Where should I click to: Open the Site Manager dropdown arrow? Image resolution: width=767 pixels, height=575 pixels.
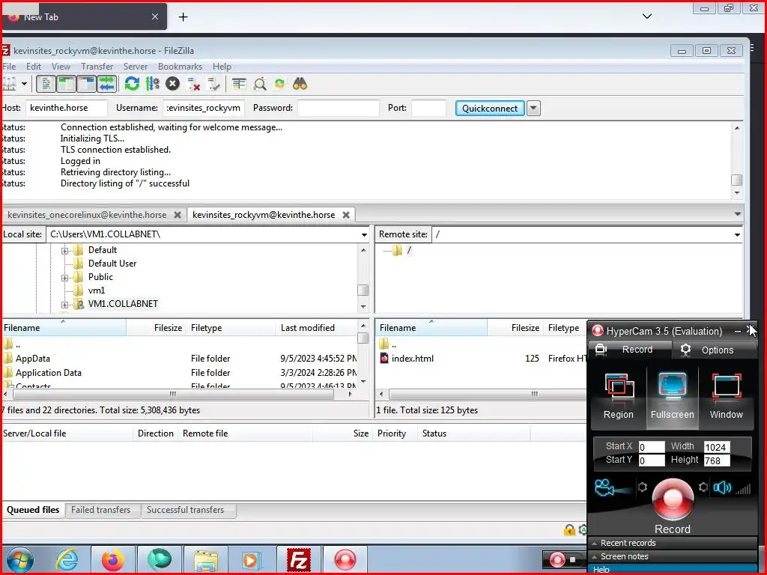[24, 84]
